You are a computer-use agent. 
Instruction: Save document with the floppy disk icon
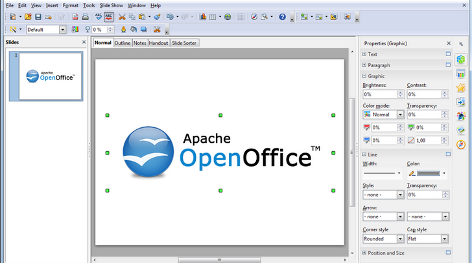tap(38, 17)
